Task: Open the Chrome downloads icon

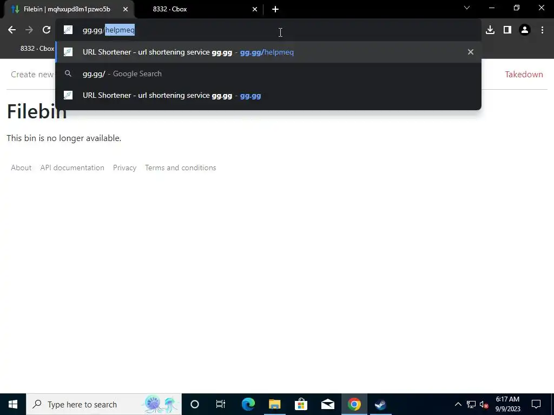Action: click(490, 30)
